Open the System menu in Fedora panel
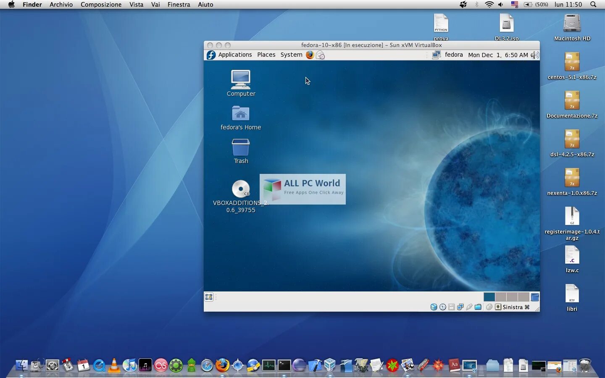This screenshot has height=378, width=605. click(291, 55)
